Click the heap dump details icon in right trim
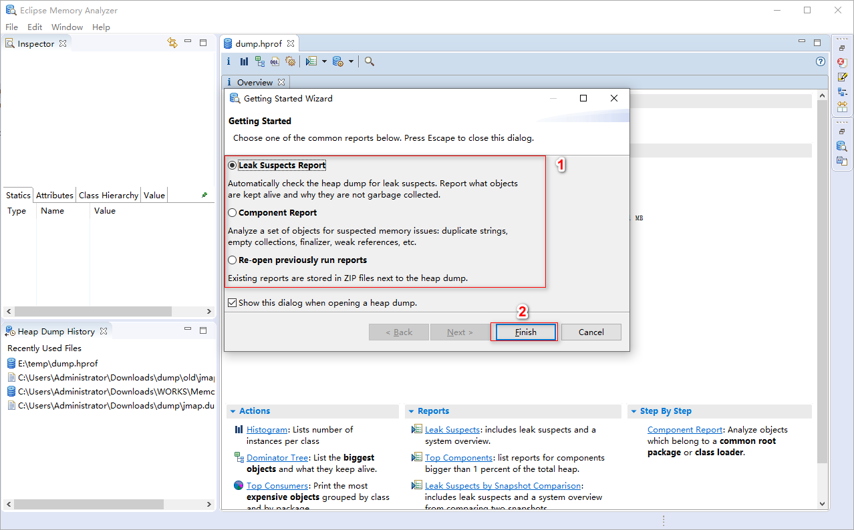Viewport: 854px width, 530px height. coord(842,146)
